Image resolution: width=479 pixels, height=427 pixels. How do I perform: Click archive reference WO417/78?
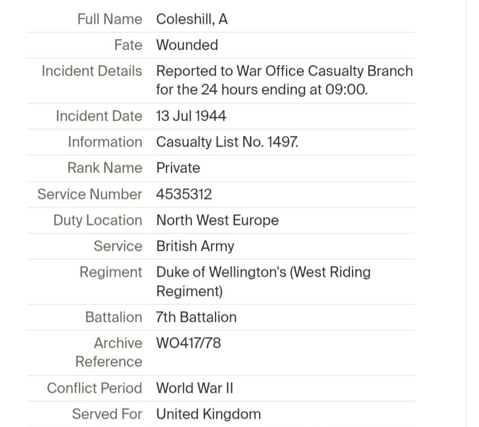pyautogui.click(x=188, y=343)
